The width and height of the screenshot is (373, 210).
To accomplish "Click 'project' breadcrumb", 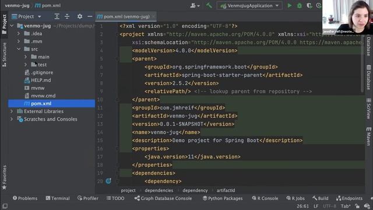I will click(x=128, y=191).
